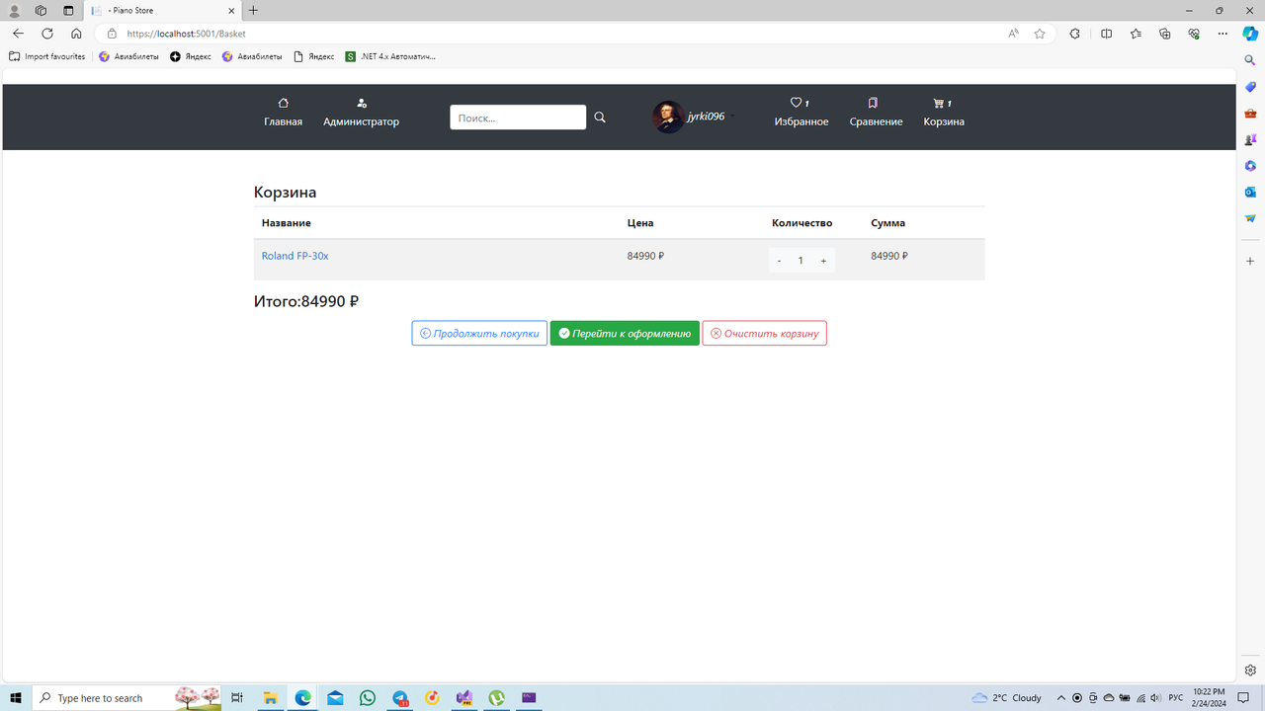The width and height of the screenshot is (1265, 711).
Task: Go to the Главная home page
Action: click(283, 113)
